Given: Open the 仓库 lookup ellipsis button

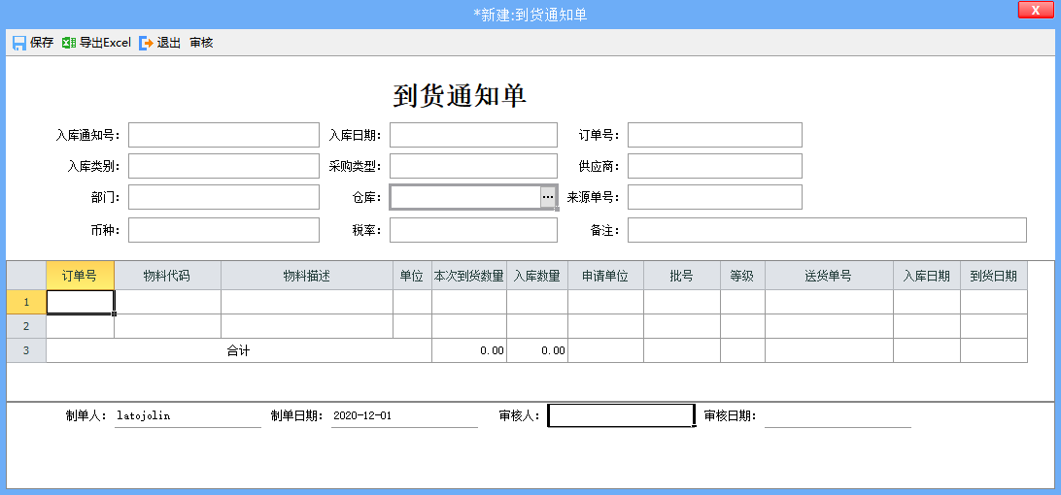Looking at the screenshot, I should coord(548,197).
